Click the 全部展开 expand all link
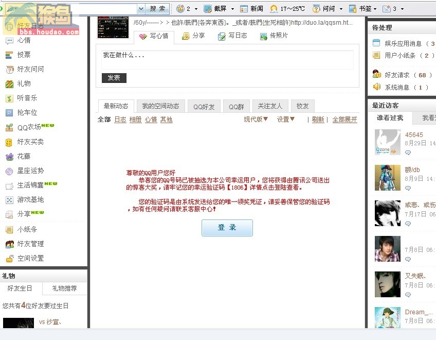The image size is (436, 340). pos(345,120)
